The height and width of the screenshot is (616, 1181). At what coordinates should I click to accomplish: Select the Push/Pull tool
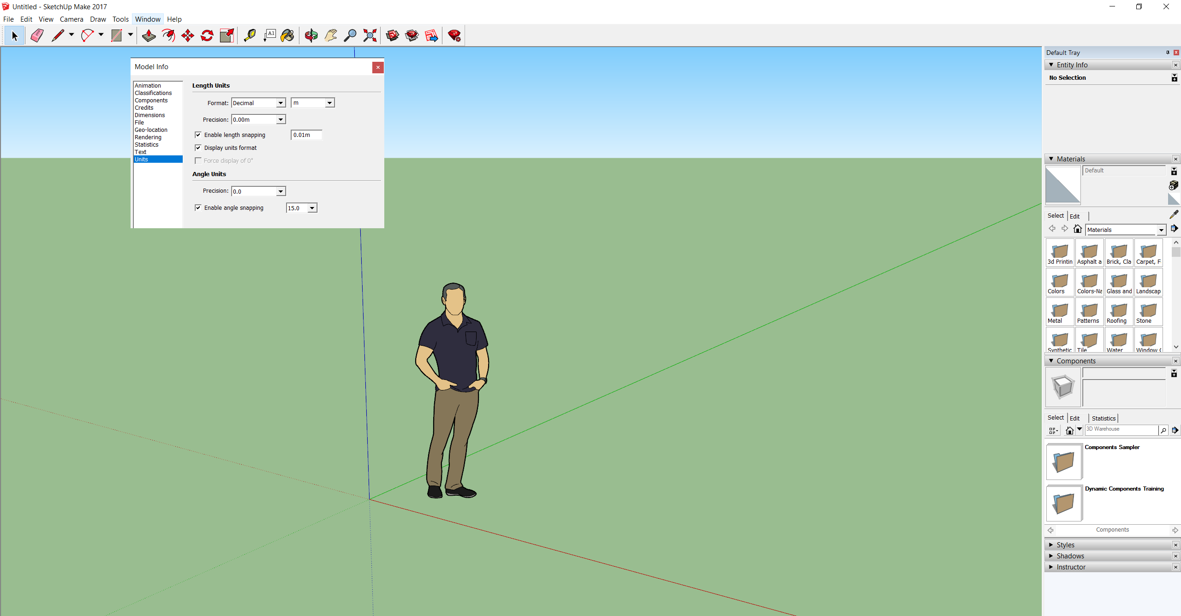click(x=149, y=36)
